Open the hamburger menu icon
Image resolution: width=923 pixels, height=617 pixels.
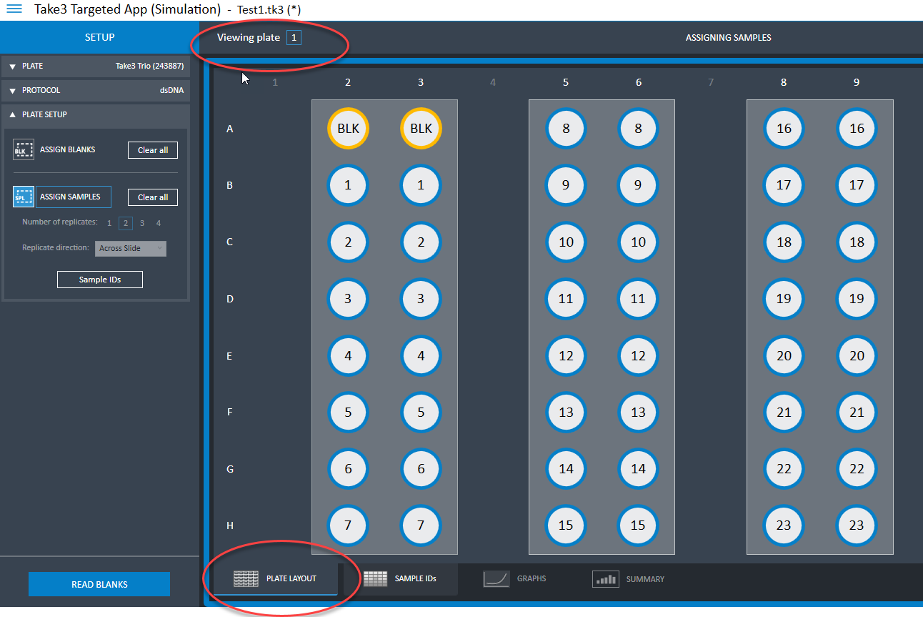[14, 9]
